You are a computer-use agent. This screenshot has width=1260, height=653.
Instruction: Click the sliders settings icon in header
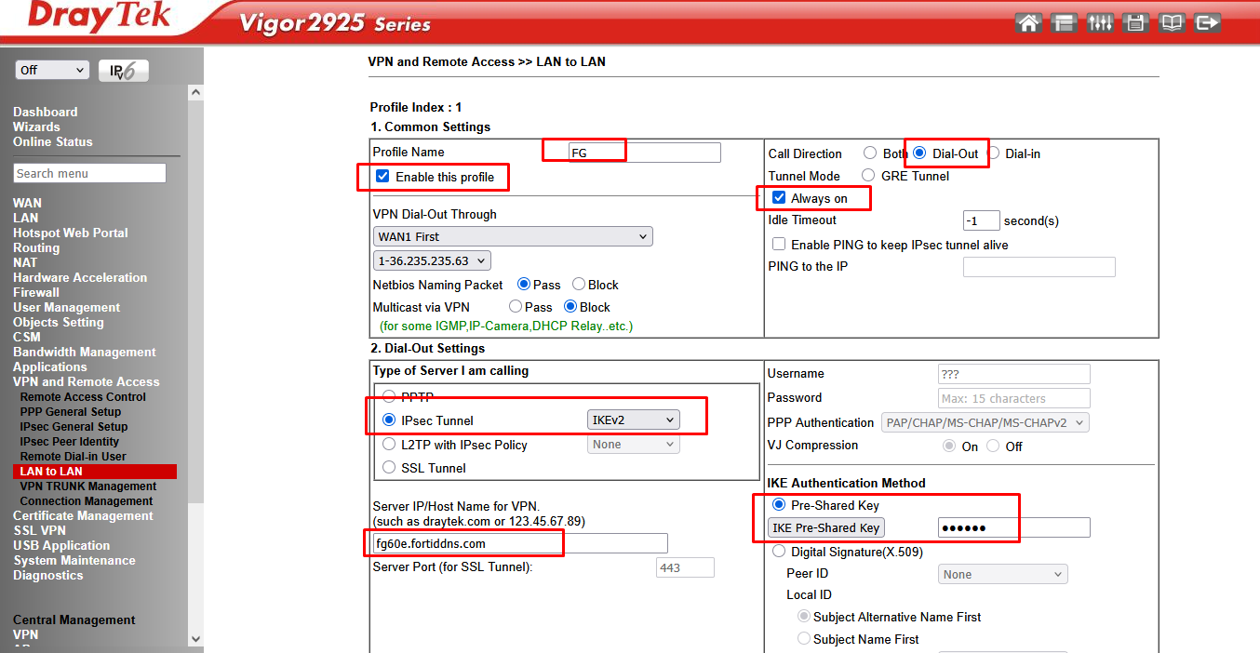(x=1100, y=23)
